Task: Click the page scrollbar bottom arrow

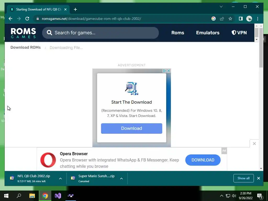Action: tap(261, 169)
